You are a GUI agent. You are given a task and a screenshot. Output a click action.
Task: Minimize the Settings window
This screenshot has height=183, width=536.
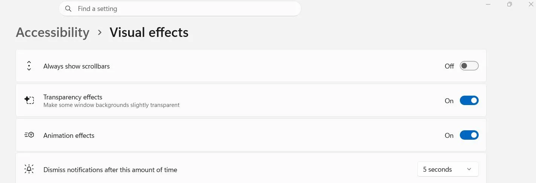coord(488,4)
